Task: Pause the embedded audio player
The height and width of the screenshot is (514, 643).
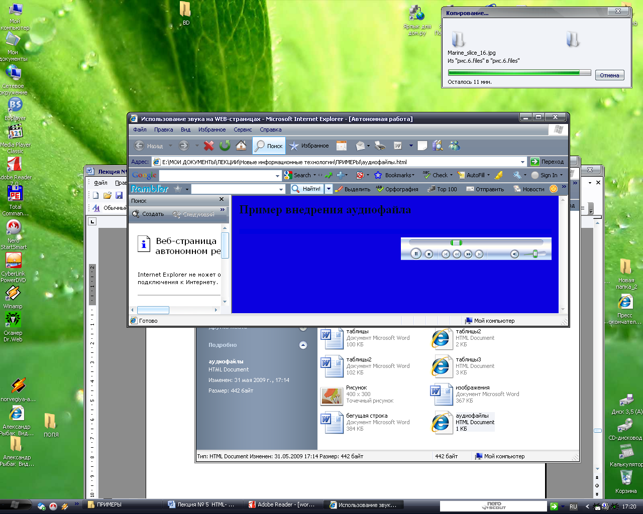Action: pyautogui.click(x=416, y=253)
